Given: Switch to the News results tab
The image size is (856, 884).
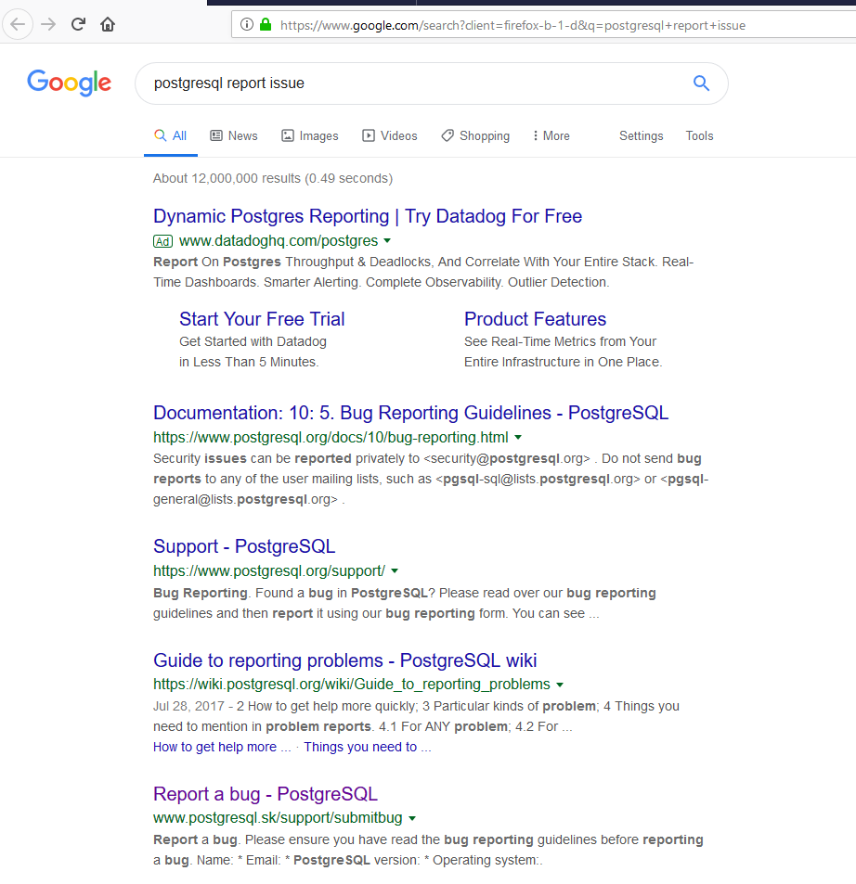Looking at the screenshot, I should (x=234, y=135).
